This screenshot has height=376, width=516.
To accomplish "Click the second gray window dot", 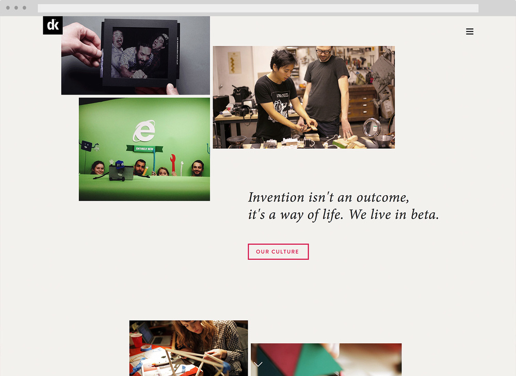I will click(16, 8).
